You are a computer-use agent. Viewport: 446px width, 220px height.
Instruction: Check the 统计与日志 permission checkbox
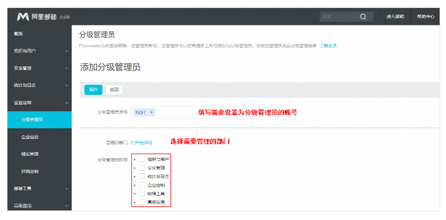pos(142,177)
